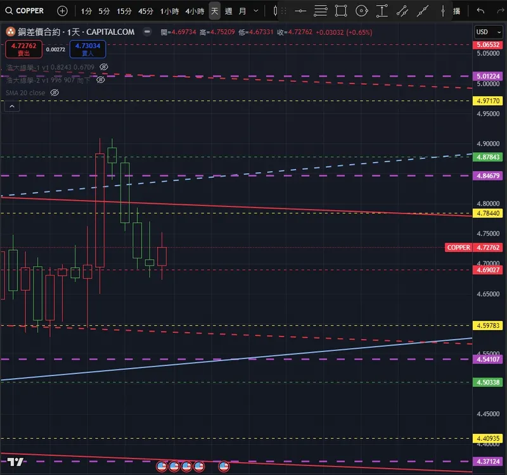Screen dimensions: 507x475
Task: Click the 4.40935 yellow price label
Action: pos(488,438)
